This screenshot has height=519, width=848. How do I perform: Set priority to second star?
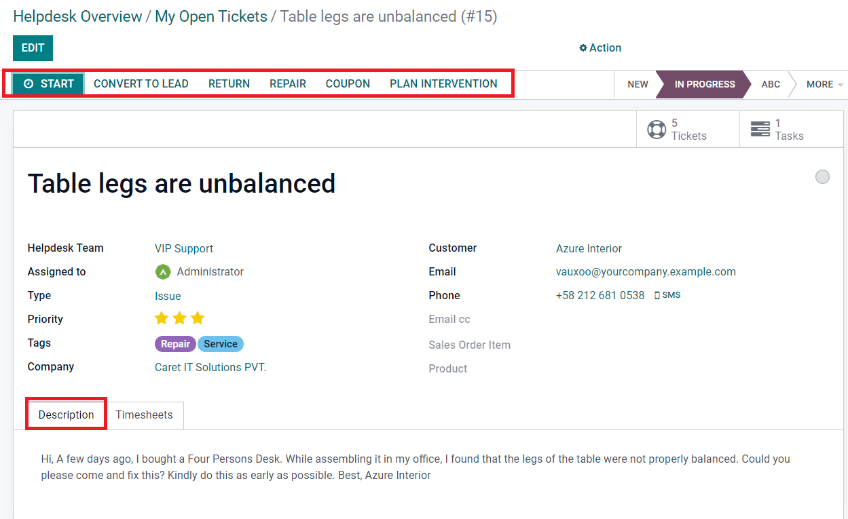(179, 318)
